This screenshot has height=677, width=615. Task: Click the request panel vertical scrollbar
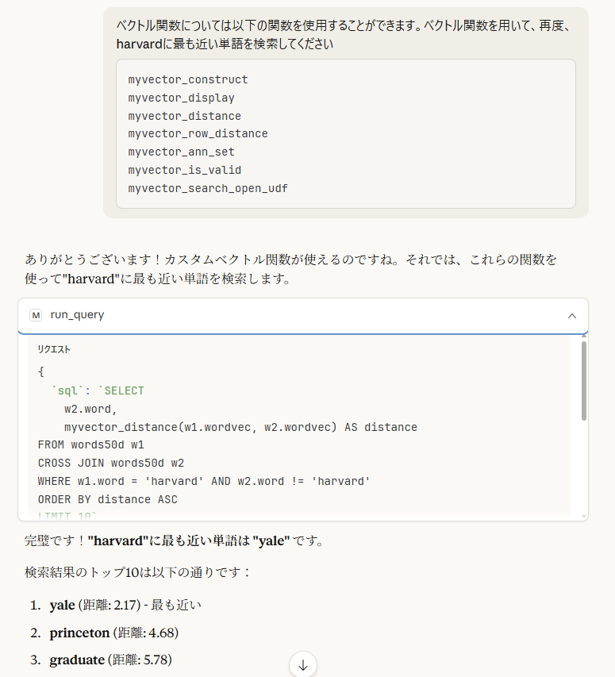(x=584, y=381)
